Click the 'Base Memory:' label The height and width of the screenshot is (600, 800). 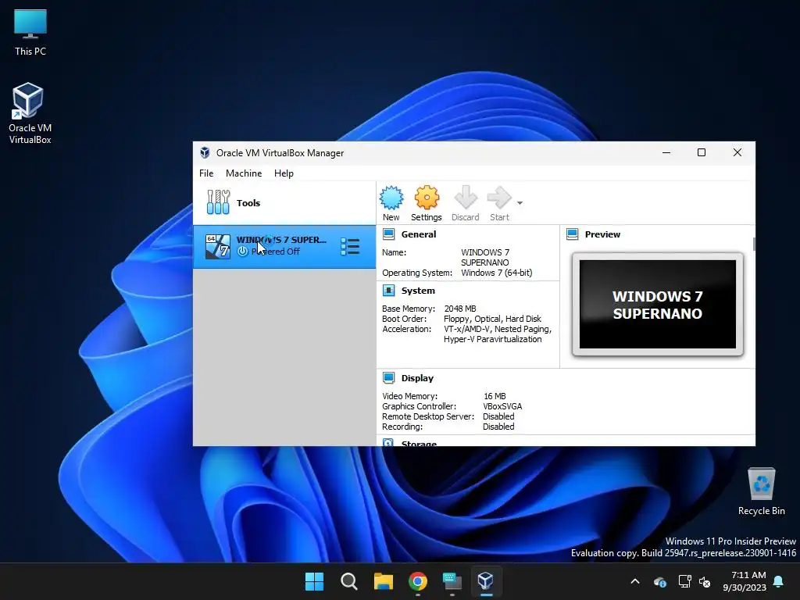(x=408, y=309)
